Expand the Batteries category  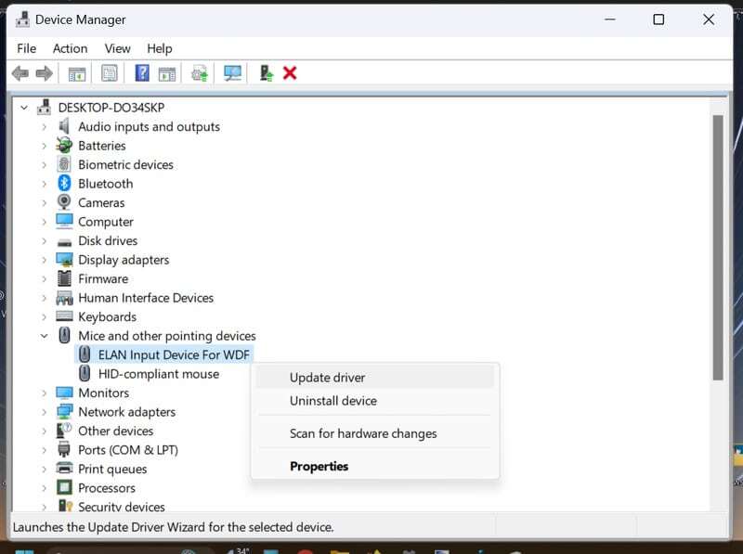[44, 146]
